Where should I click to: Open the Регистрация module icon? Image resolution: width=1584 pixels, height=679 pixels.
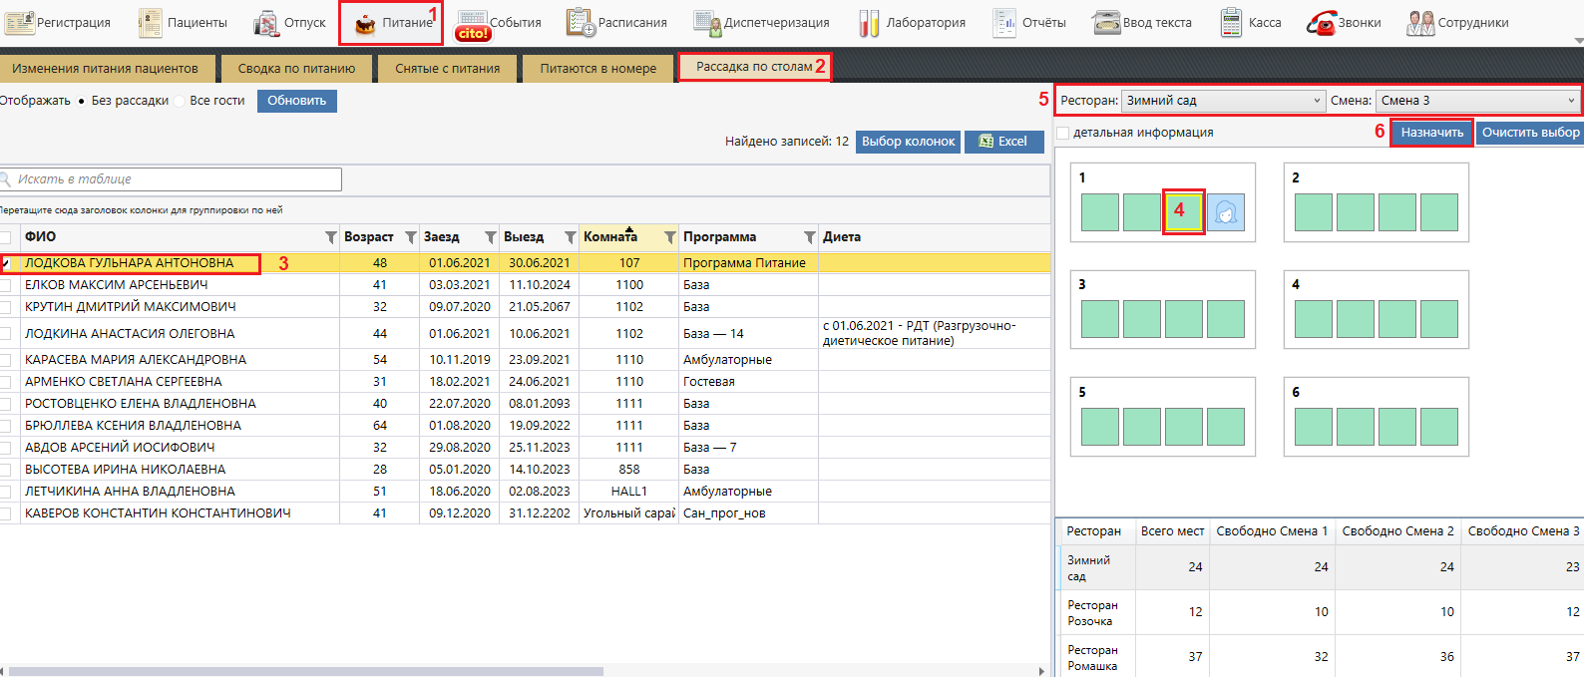pyautogui.click(x=20, y=23)
